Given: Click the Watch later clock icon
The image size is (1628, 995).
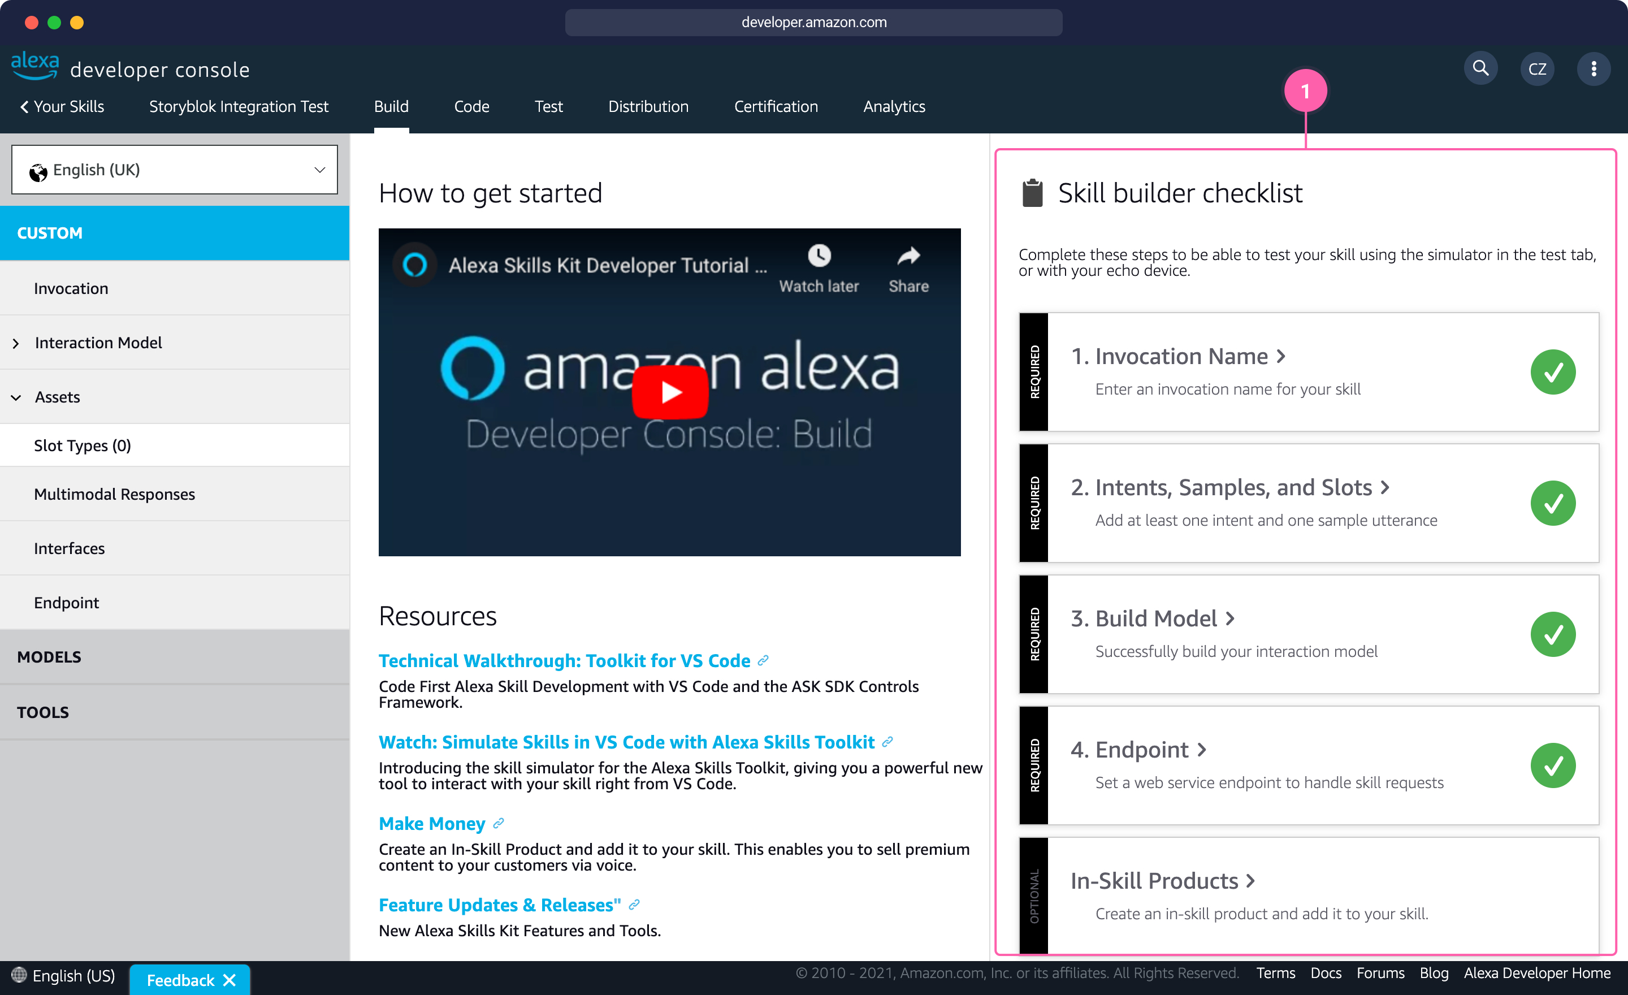Looking at the screenshot, I should click(x=819, y=256).
